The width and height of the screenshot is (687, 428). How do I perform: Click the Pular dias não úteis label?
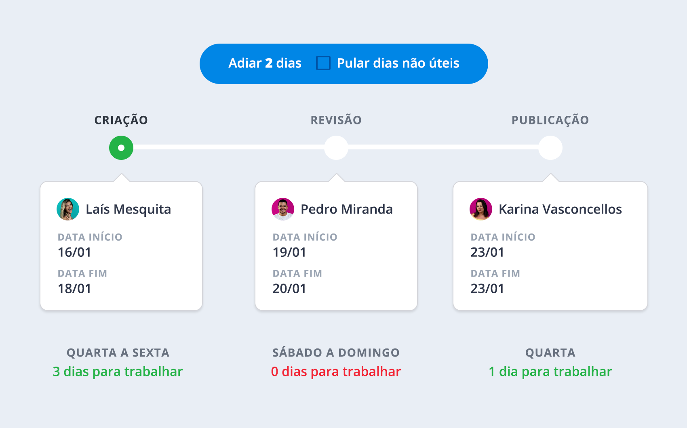(x=398, y=63)
